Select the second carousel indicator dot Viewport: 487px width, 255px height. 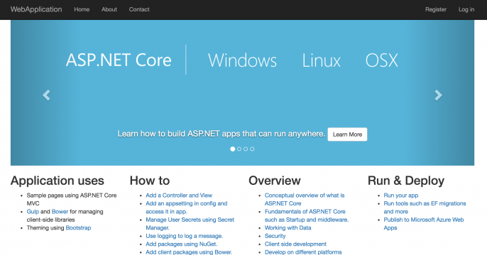[x=239, y=149]
